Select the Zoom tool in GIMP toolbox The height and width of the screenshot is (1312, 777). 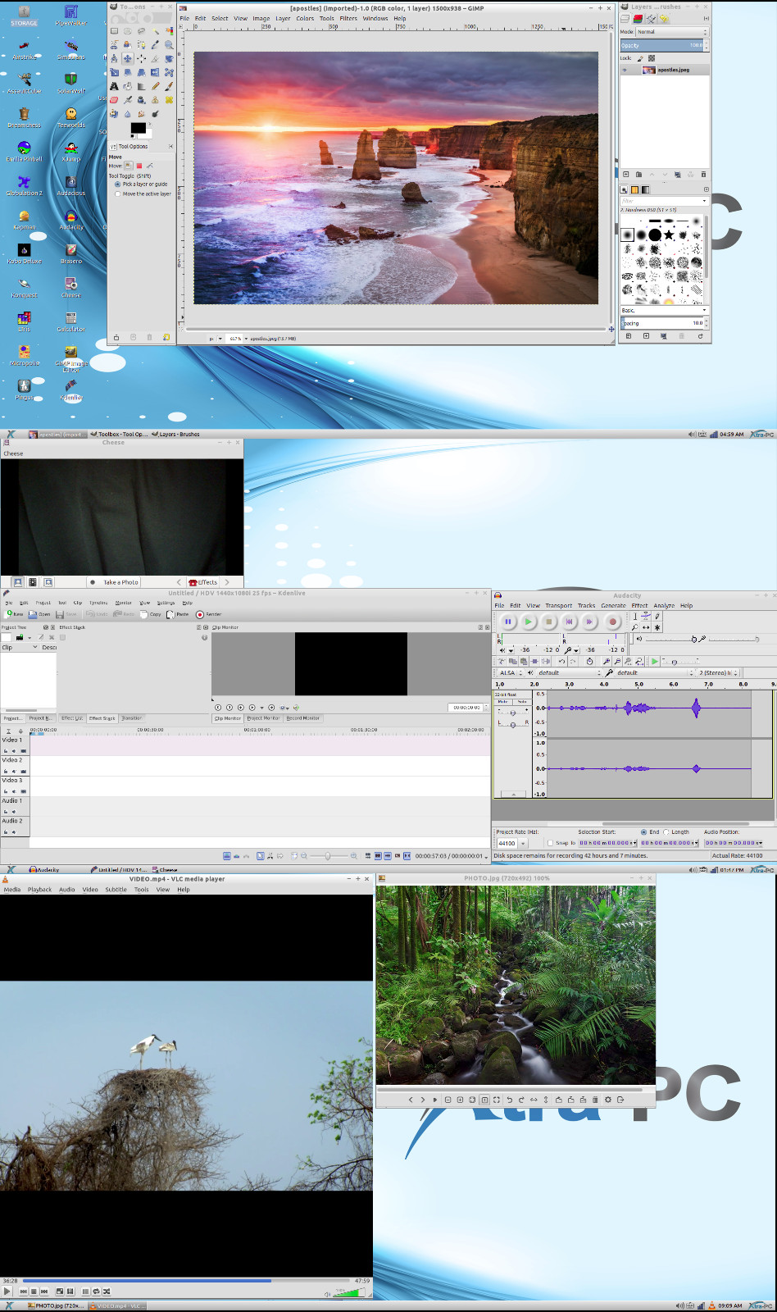point(170,44)
